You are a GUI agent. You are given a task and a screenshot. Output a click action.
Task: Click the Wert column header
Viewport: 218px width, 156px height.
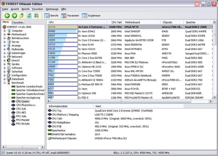[x=139, y=106]
